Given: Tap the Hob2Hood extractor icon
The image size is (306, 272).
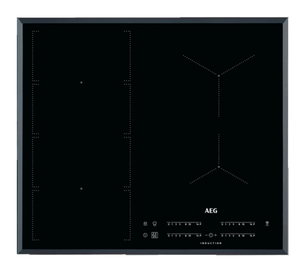Looking at the screenshot, I should pyautogui.click(x=267, y=224).
